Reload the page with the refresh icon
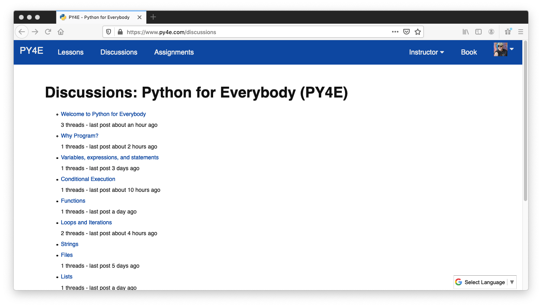 point(48,32)
